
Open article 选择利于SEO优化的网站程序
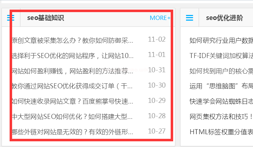click(x=72, y=56)
